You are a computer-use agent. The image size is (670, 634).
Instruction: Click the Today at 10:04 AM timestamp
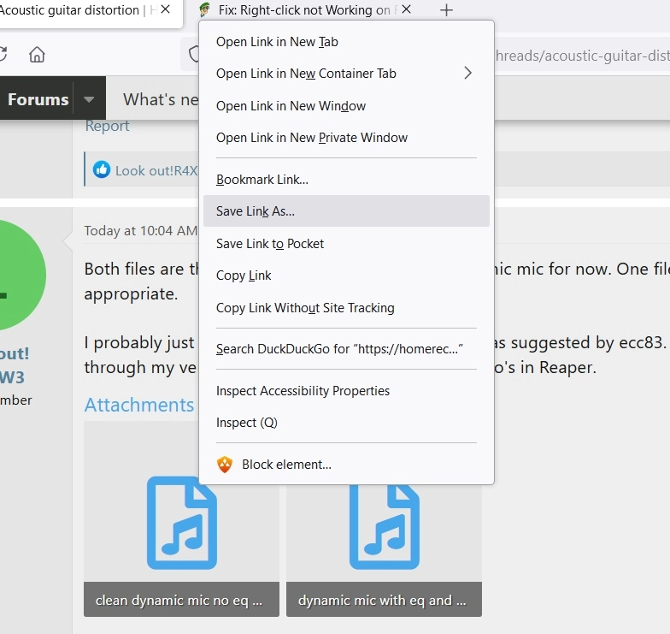140,231
